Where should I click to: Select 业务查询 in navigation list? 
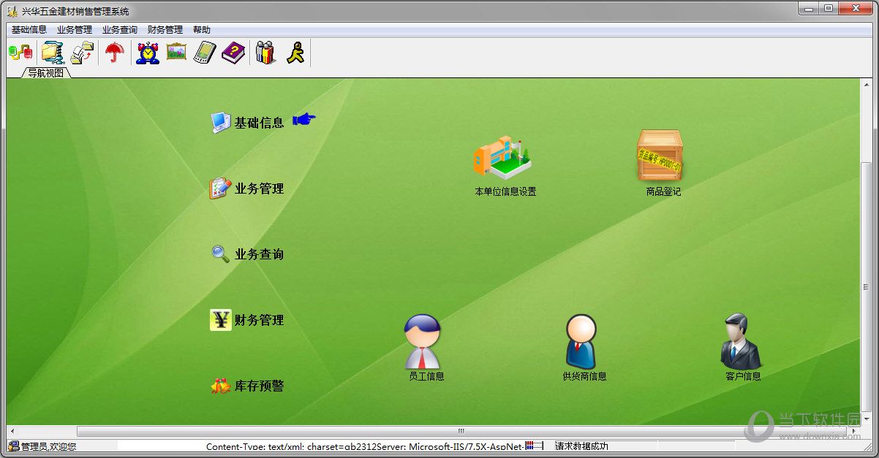click(x=259, y=254)
